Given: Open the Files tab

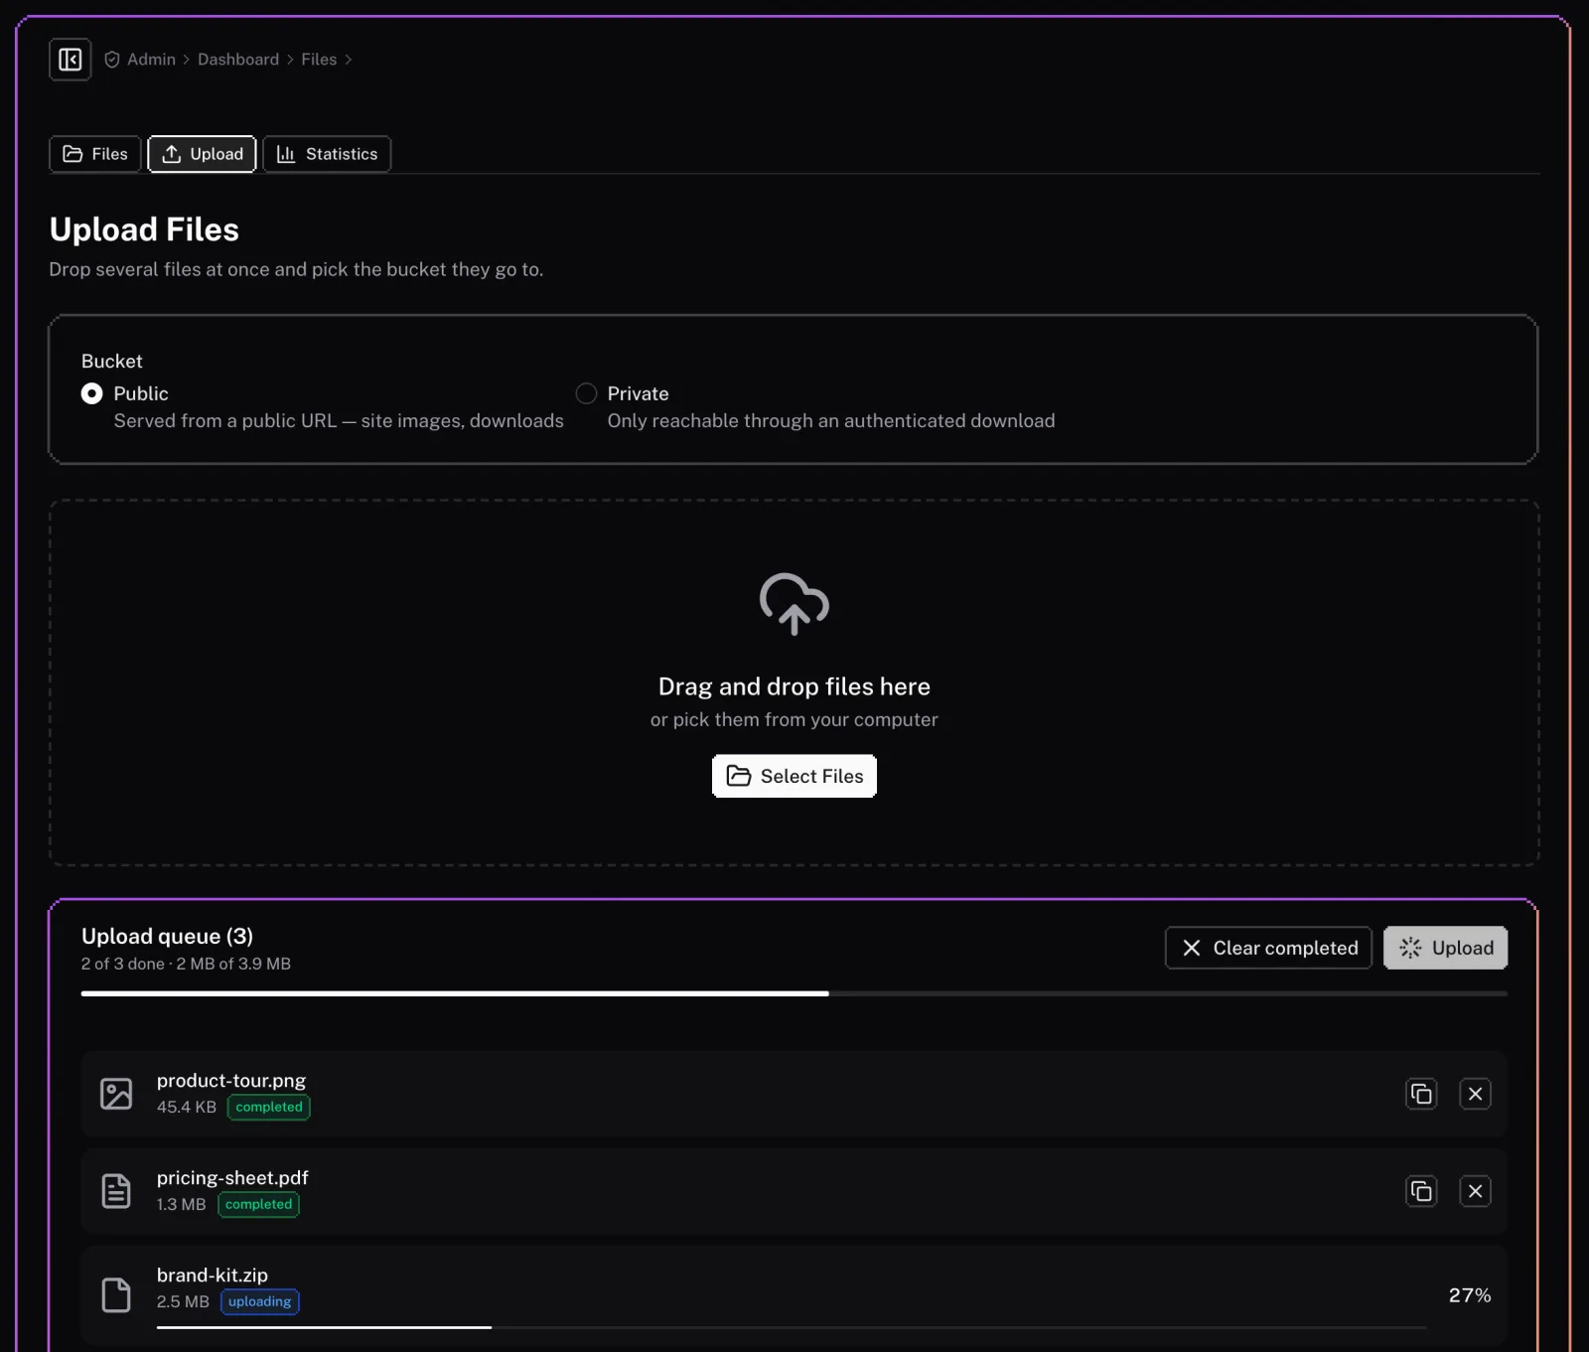Looking at the screenshot, I should click(x=95, y=154).
